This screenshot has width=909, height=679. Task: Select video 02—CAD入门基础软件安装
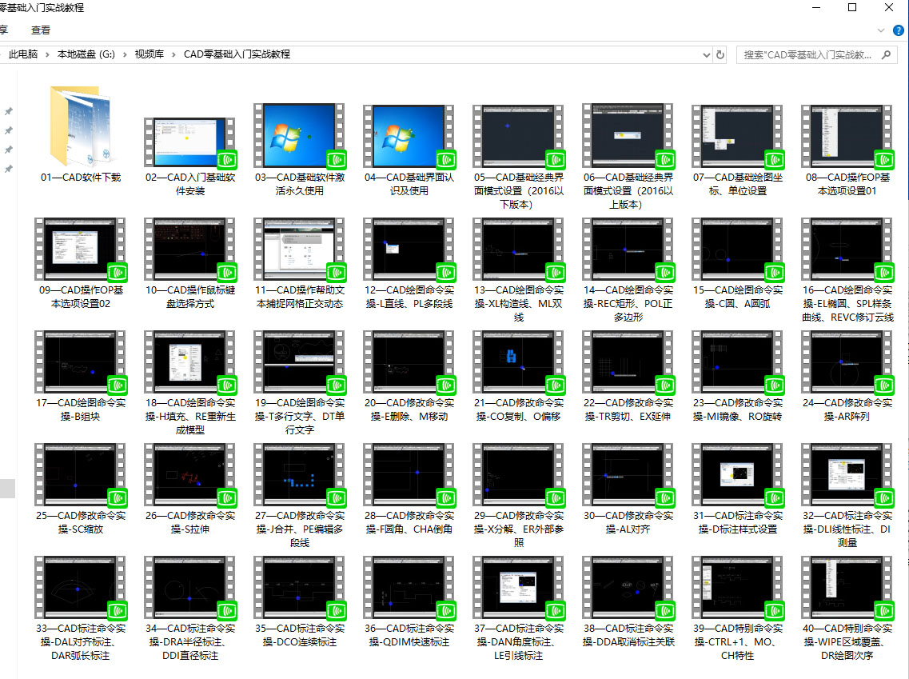coord(189,136)
